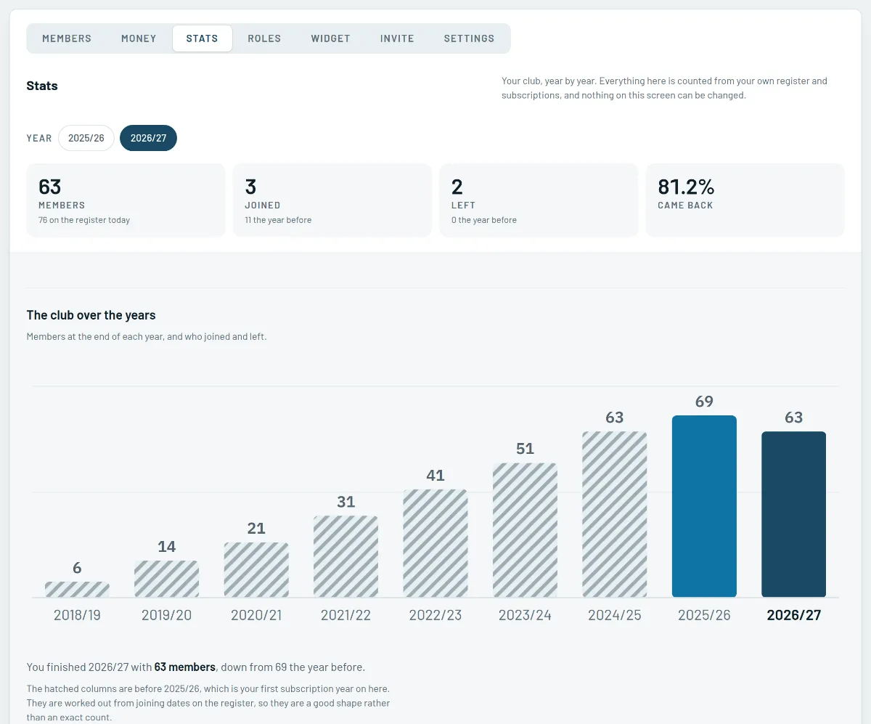Click the 81.2% Came Back card
Screen dimensions: 871x724
click(x=745, y=200)
